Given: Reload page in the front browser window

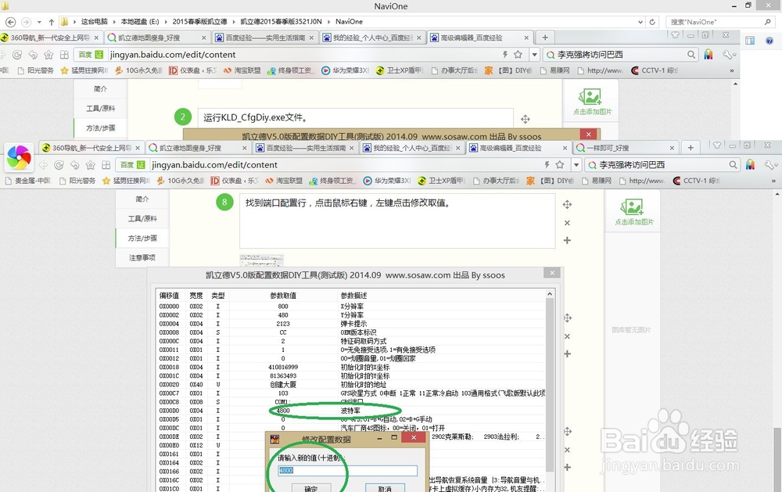Looking at the screenshot, I should (59, 165).
